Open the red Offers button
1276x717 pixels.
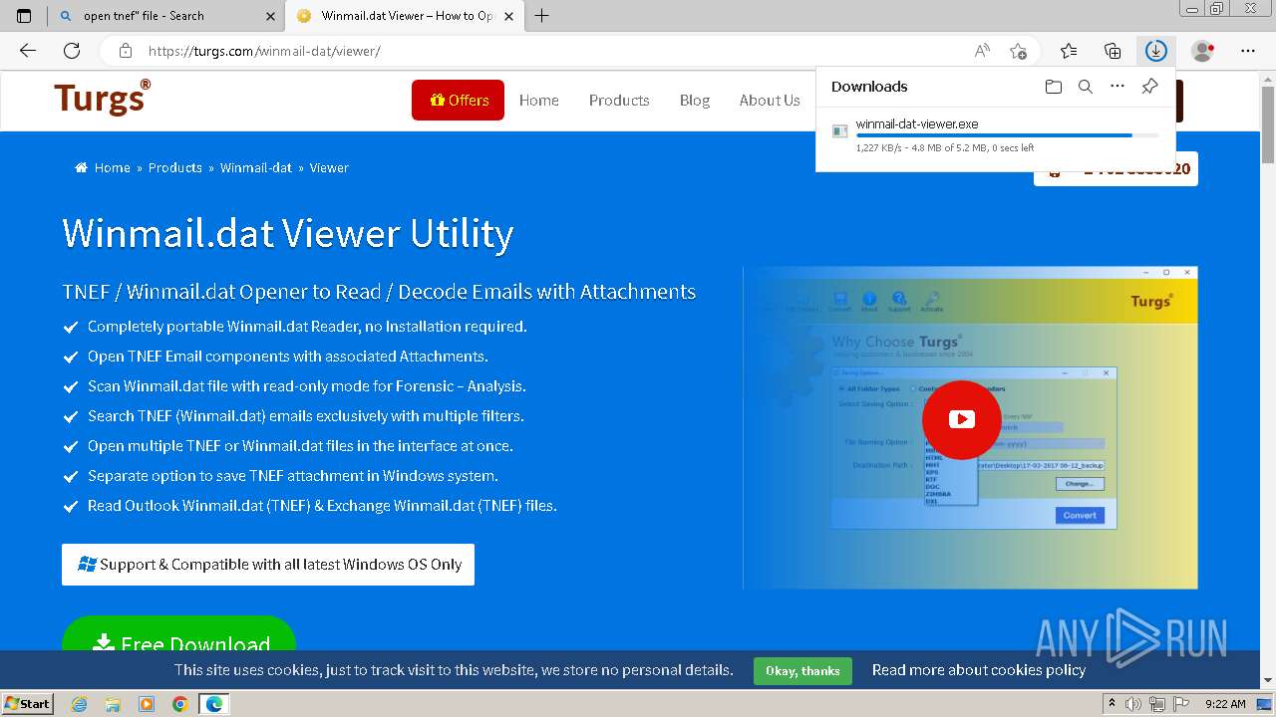[458, 100]
